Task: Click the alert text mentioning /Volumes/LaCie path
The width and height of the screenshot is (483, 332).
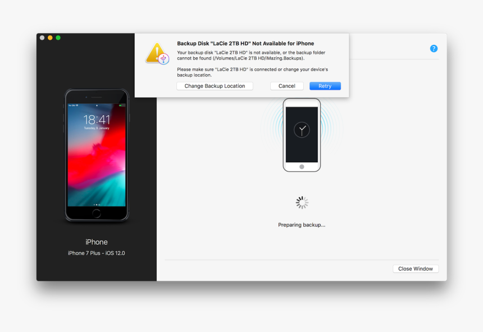Action: coord(251,56)
